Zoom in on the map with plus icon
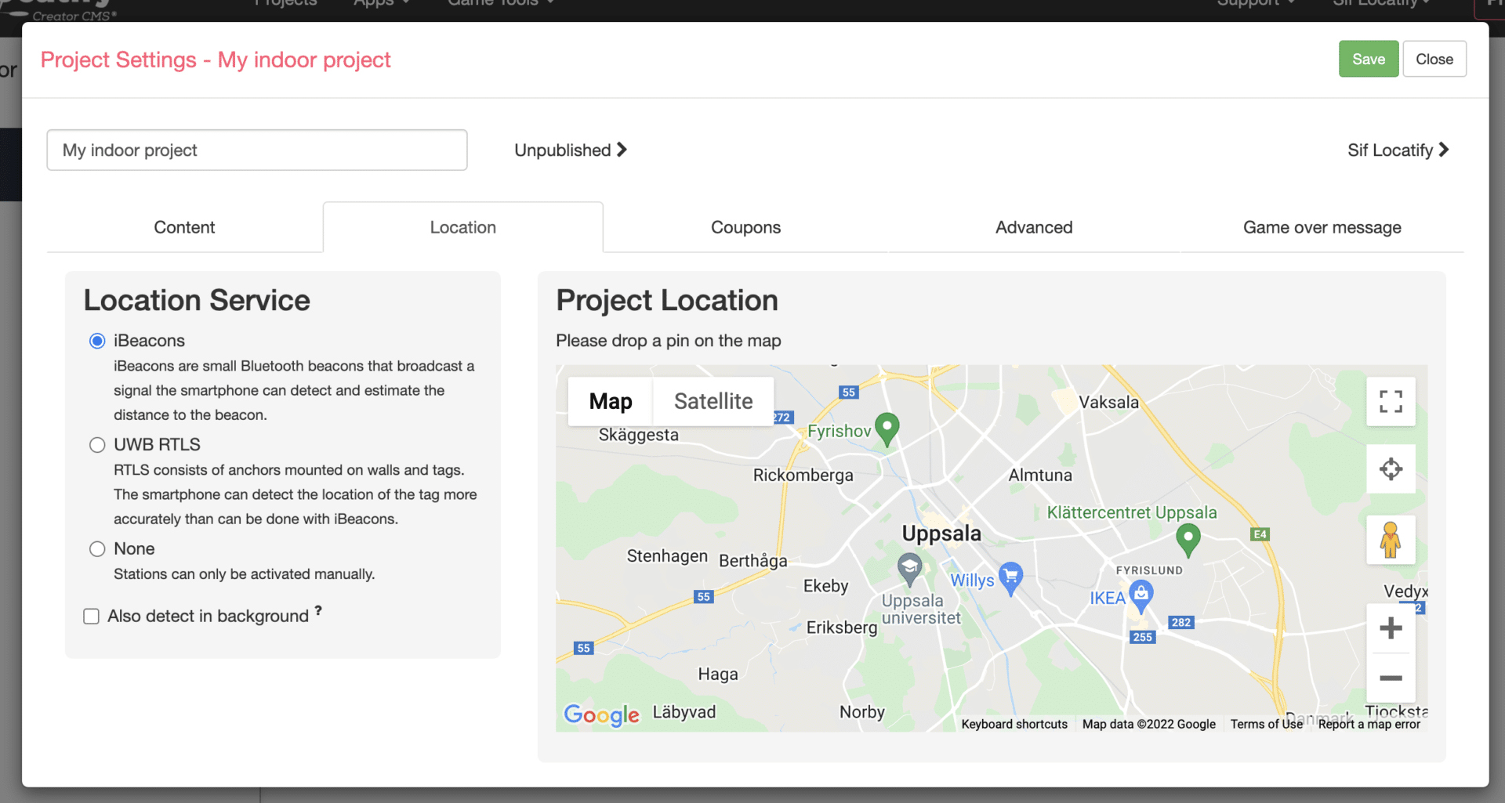Image resolution: width=1505 pixels, height=803 pixels. 1391,627
